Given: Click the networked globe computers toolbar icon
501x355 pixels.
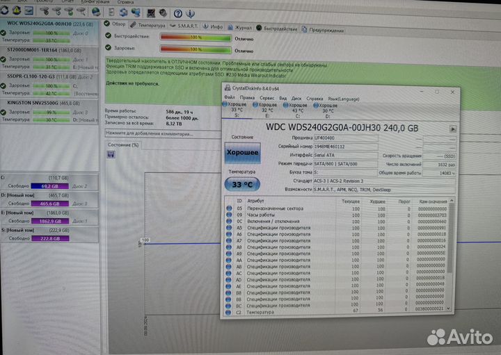Looking at the screenshot, I should click(136, 13).
